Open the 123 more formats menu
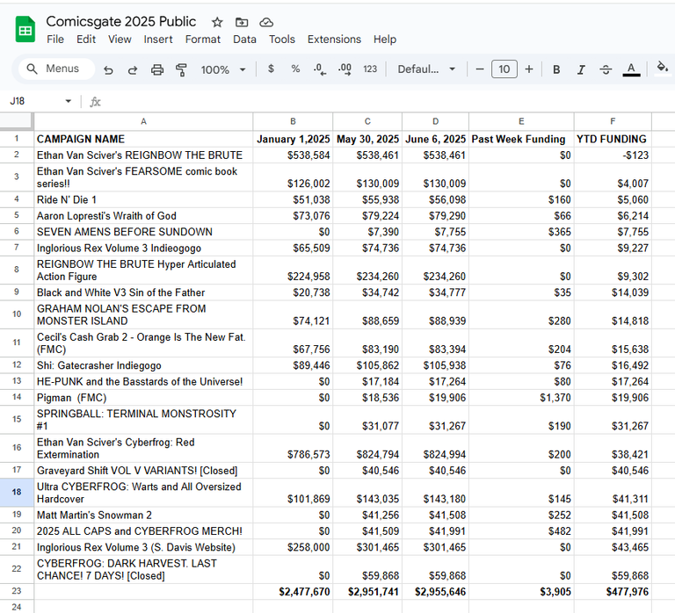Image resolution: width=675 pixels, height=613 pixels. coord(370,69)
